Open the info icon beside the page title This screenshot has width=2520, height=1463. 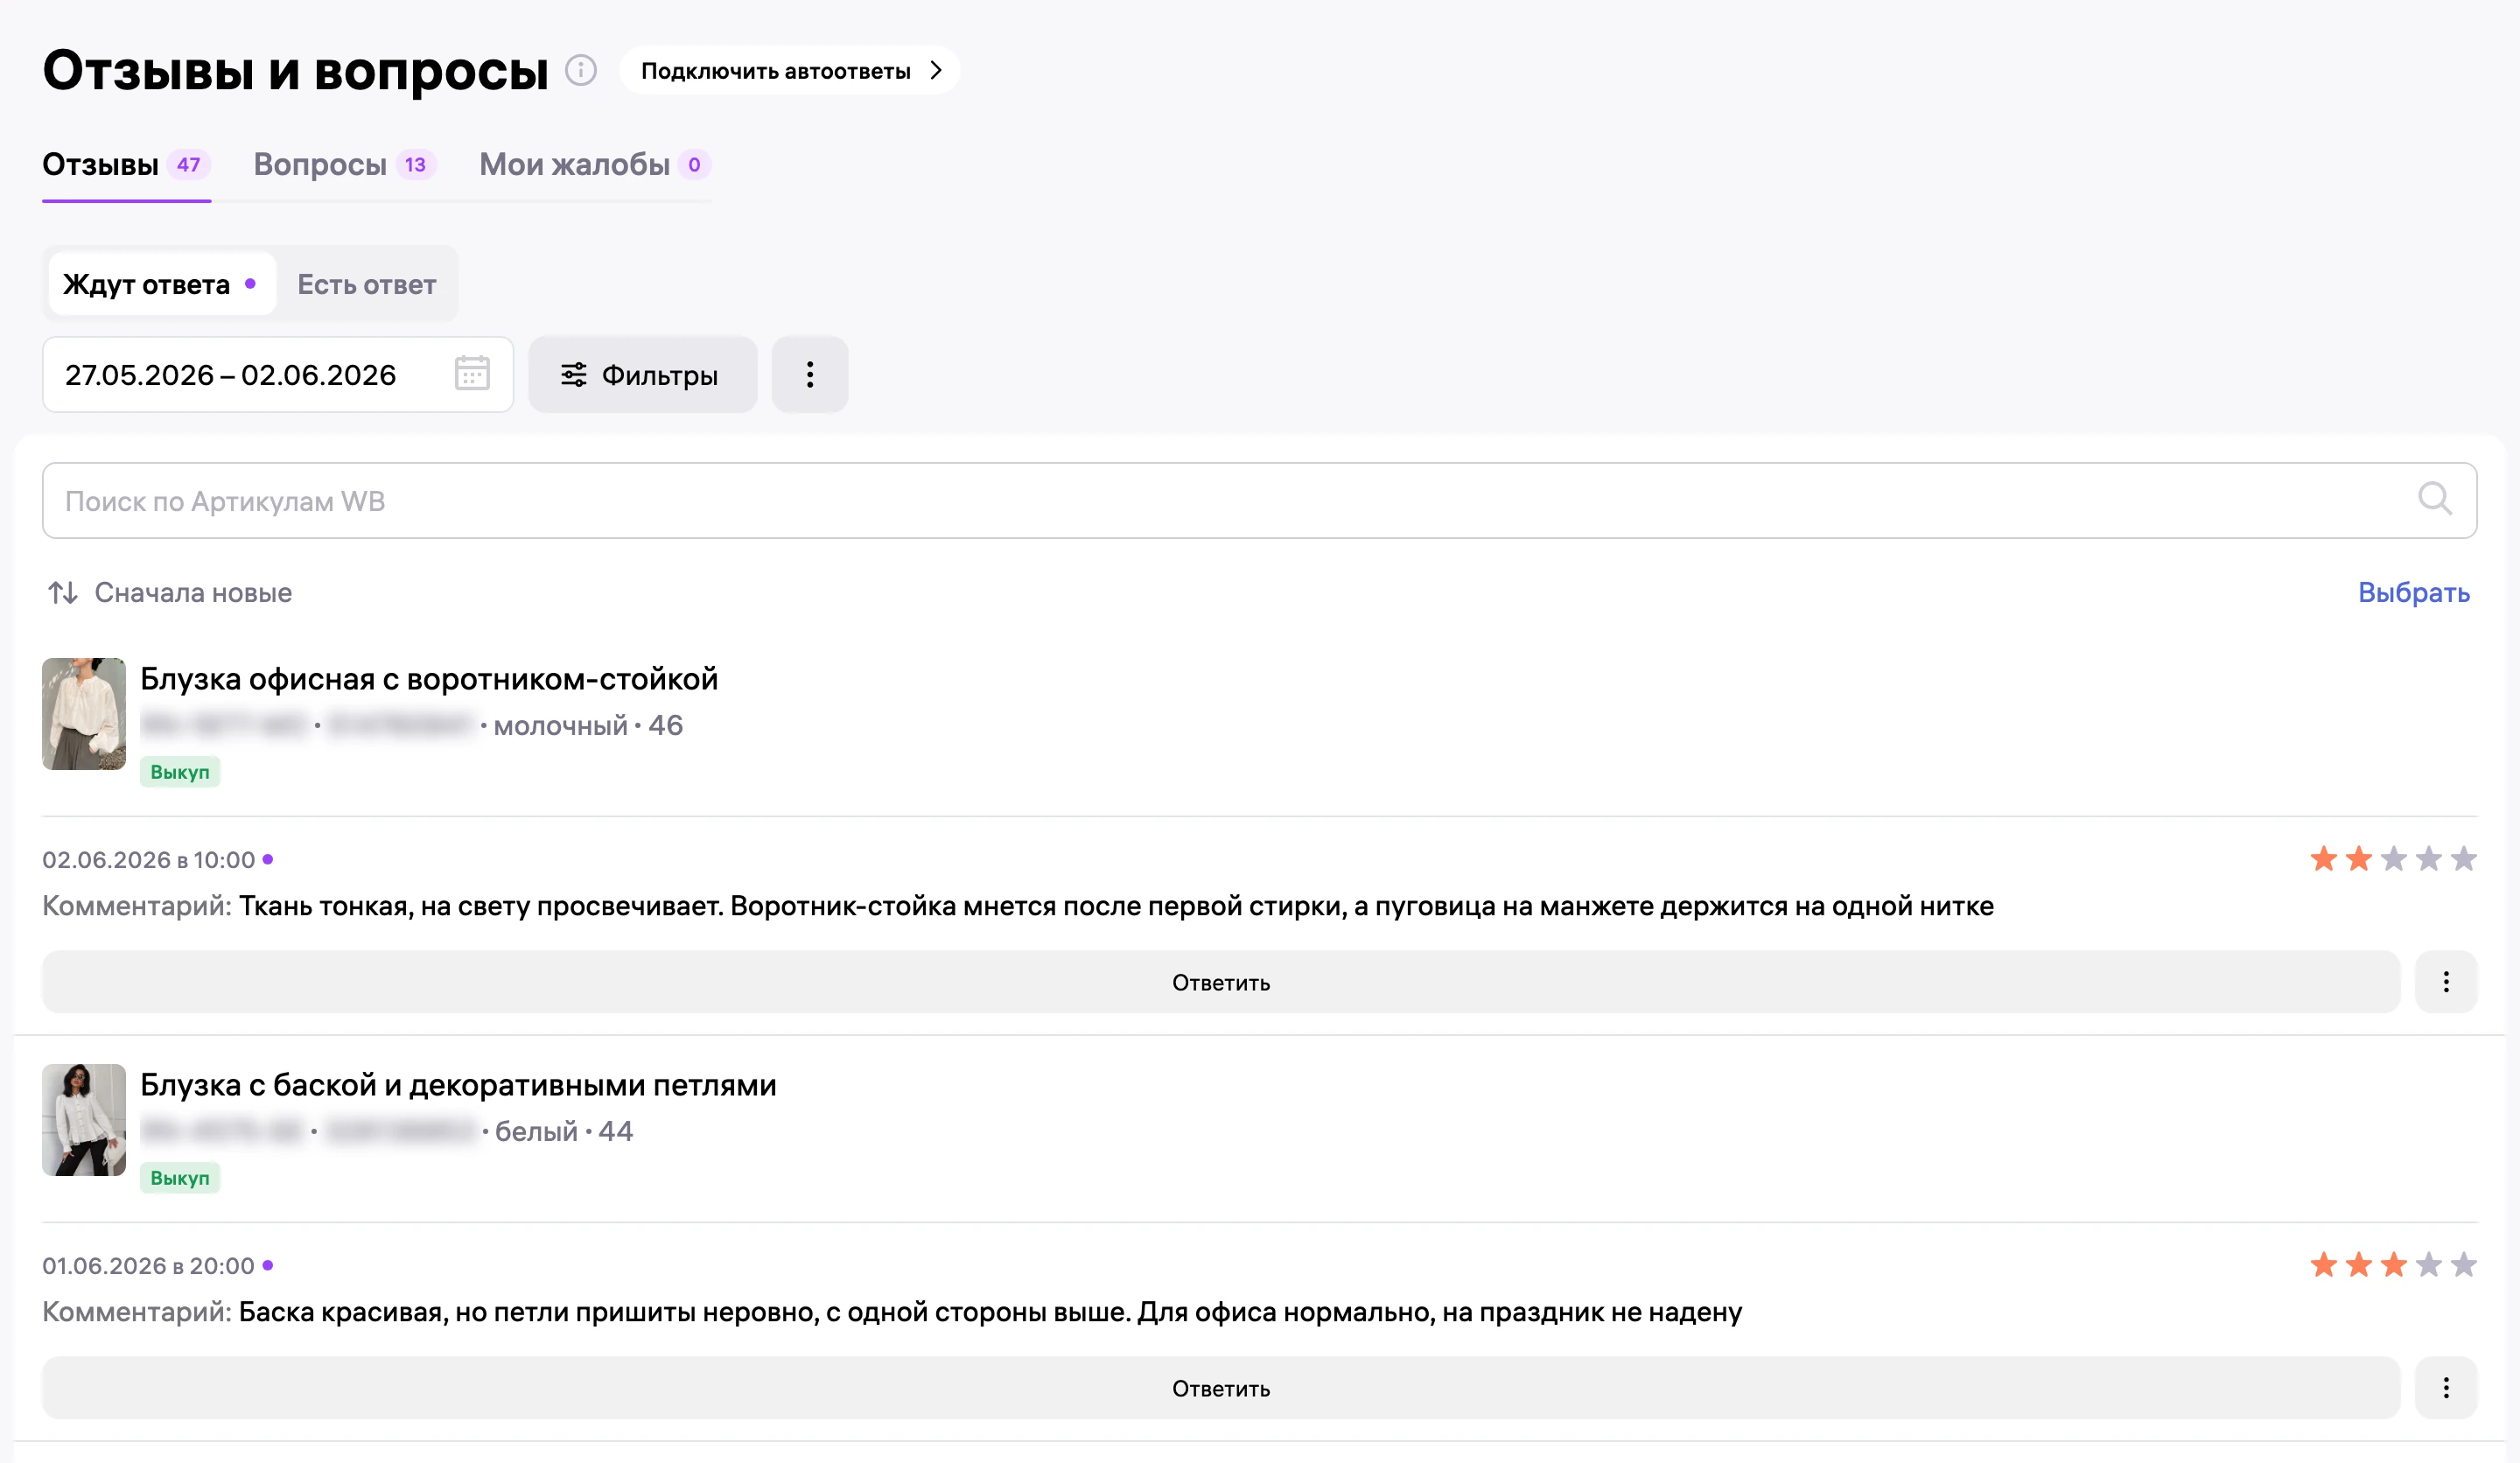[581, 70]
